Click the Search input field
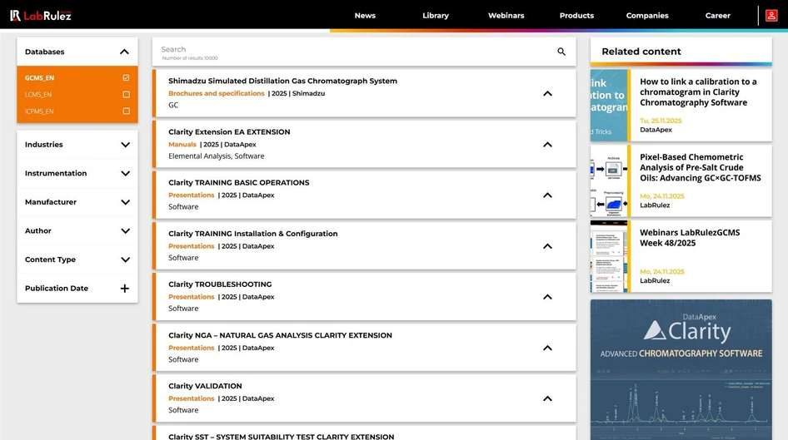The width and height of the screenshot is (788, 440). (x=350, y=50)
